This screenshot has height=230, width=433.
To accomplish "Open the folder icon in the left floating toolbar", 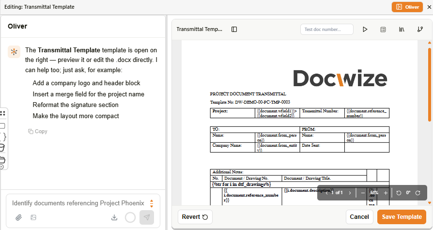I will [x=2, y=160].
